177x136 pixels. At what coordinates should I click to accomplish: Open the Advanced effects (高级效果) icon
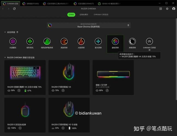click(132, 41)
